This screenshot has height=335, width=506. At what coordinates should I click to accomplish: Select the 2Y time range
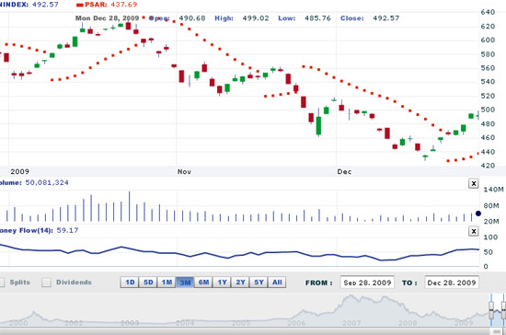pyautogui.click(x=240, y=283)
